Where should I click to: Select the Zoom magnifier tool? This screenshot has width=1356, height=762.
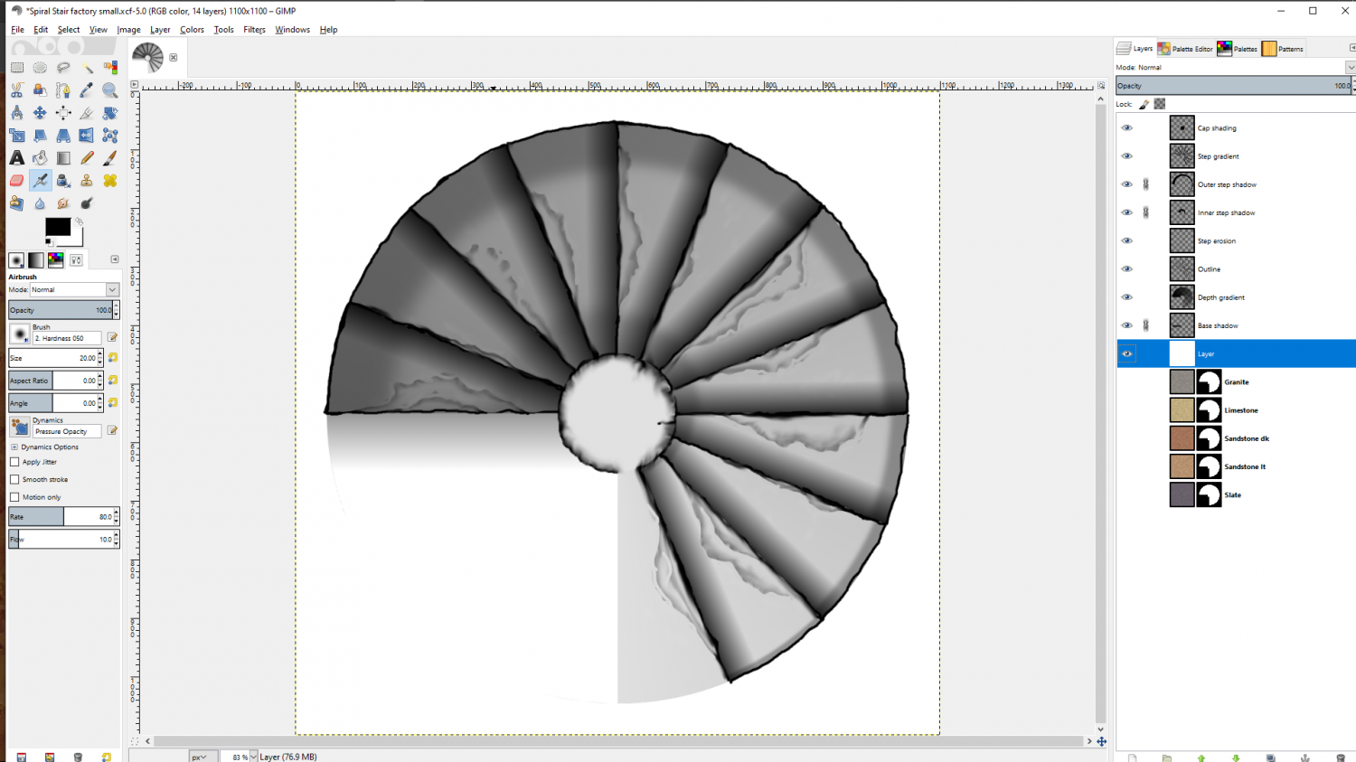pos(110,90)
